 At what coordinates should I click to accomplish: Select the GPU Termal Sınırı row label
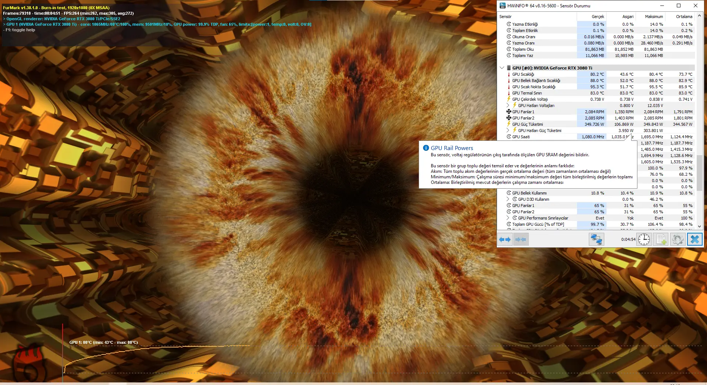pos(527,93)
